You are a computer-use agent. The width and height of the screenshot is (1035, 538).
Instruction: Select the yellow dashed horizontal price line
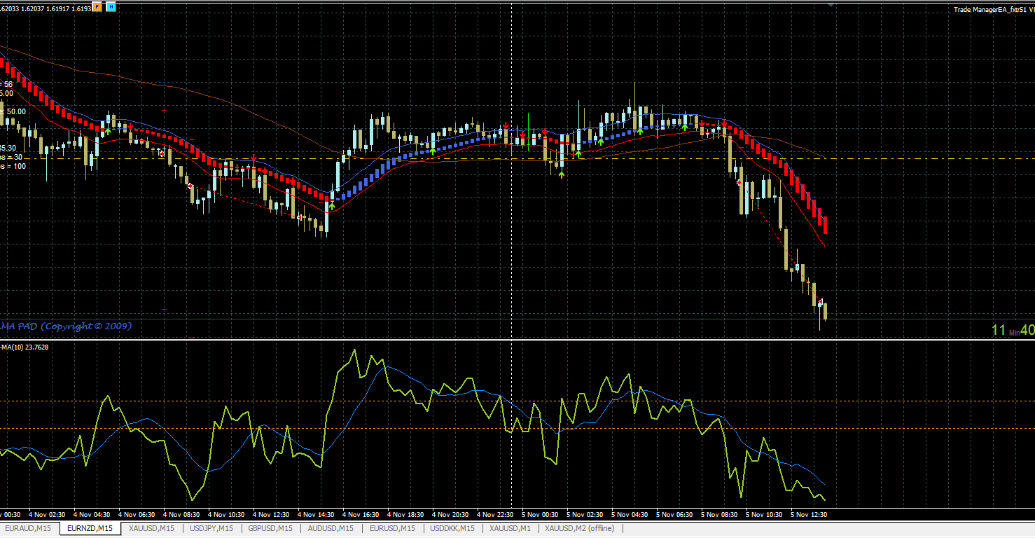tap(517, 159)
